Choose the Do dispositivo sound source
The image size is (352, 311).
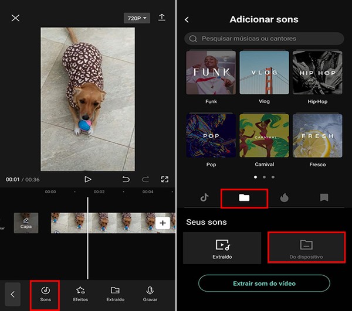click(306, 248)
